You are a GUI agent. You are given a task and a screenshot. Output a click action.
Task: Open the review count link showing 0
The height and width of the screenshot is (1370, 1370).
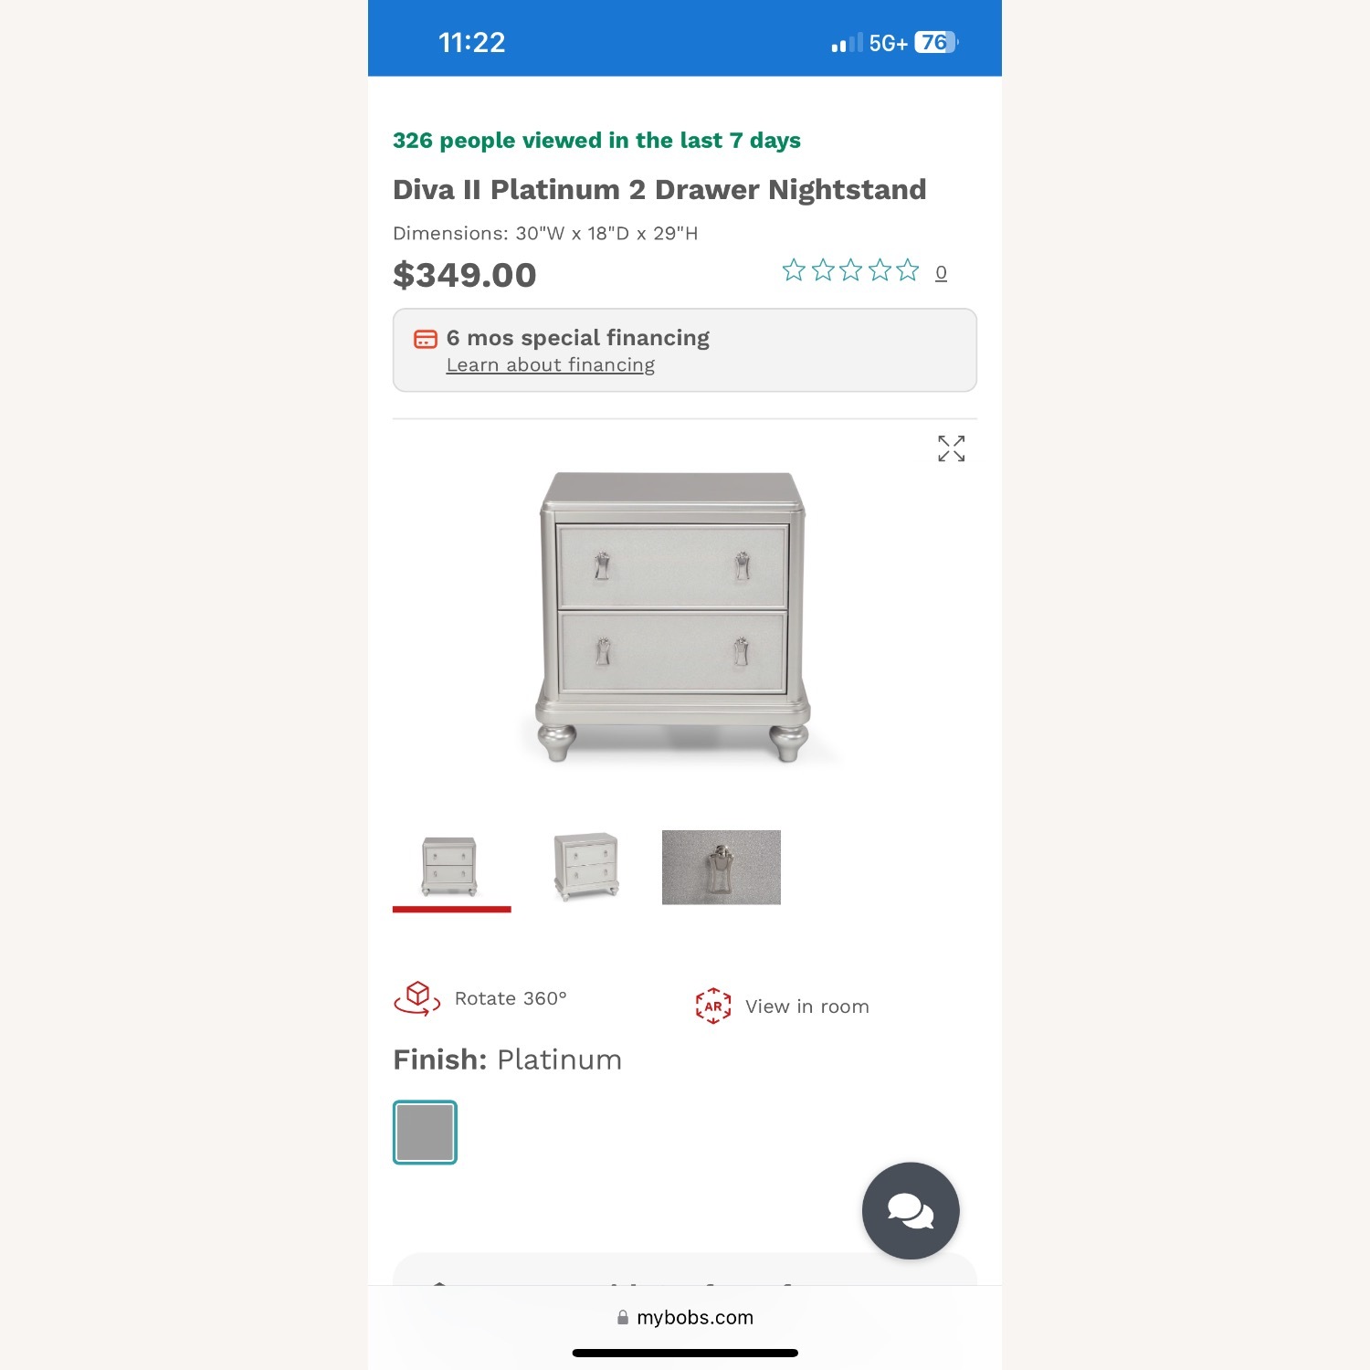pyautogui.click(x=941, y=272)
